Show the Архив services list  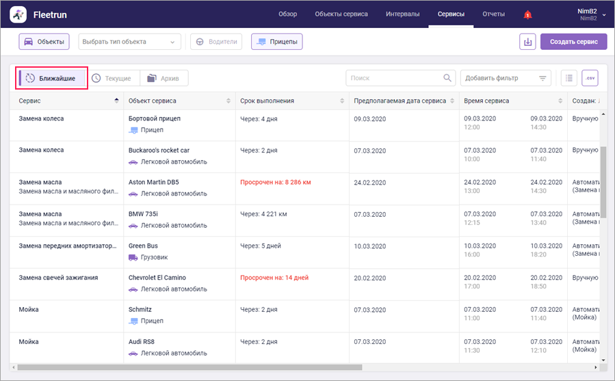pos(163,78)
